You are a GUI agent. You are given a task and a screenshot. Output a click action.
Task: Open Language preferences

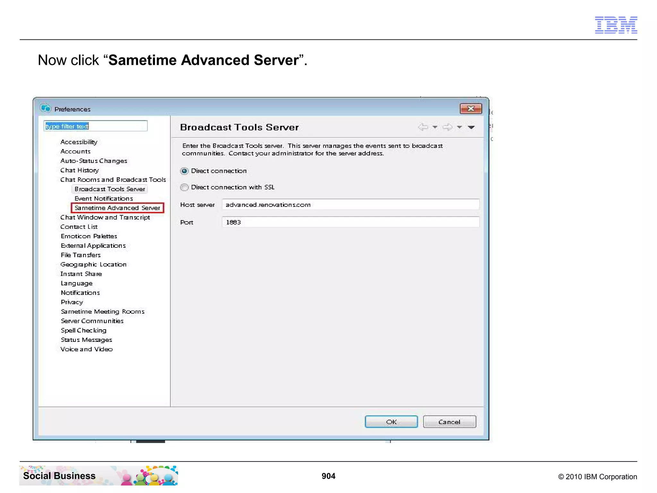[77, 283]
